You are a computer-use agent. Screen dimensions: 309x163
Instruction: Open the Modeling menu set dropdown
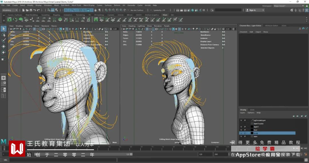pos(10,10)
